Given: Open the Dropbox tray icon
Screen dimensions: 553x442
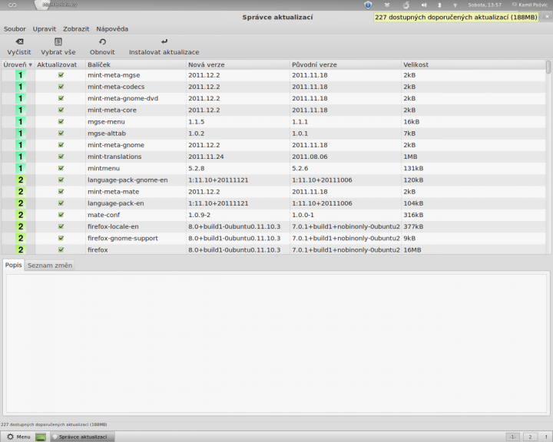Looking at the screenshot, I should [x=387, y=5].
